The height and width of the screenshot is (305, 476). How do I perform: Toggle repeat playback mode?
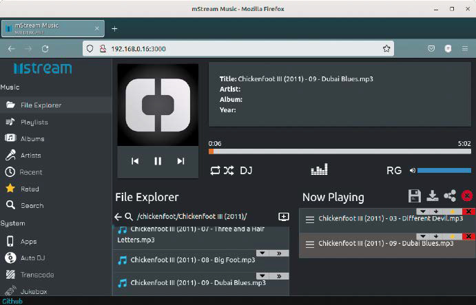click(x=215, y=170)
